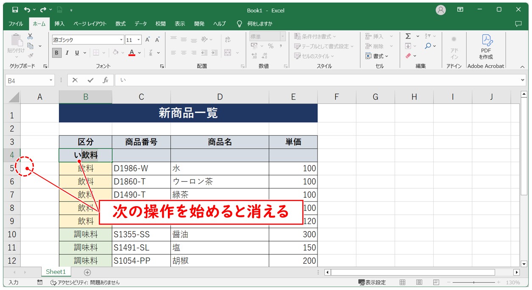
Task: Select the Cut scissors icon
Action: coord(30,37)
